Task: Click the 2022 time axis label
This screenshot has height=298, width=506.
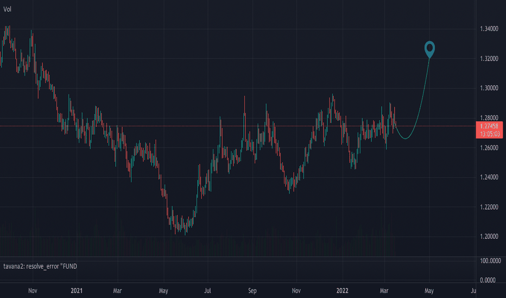Action: coord(342,290)
